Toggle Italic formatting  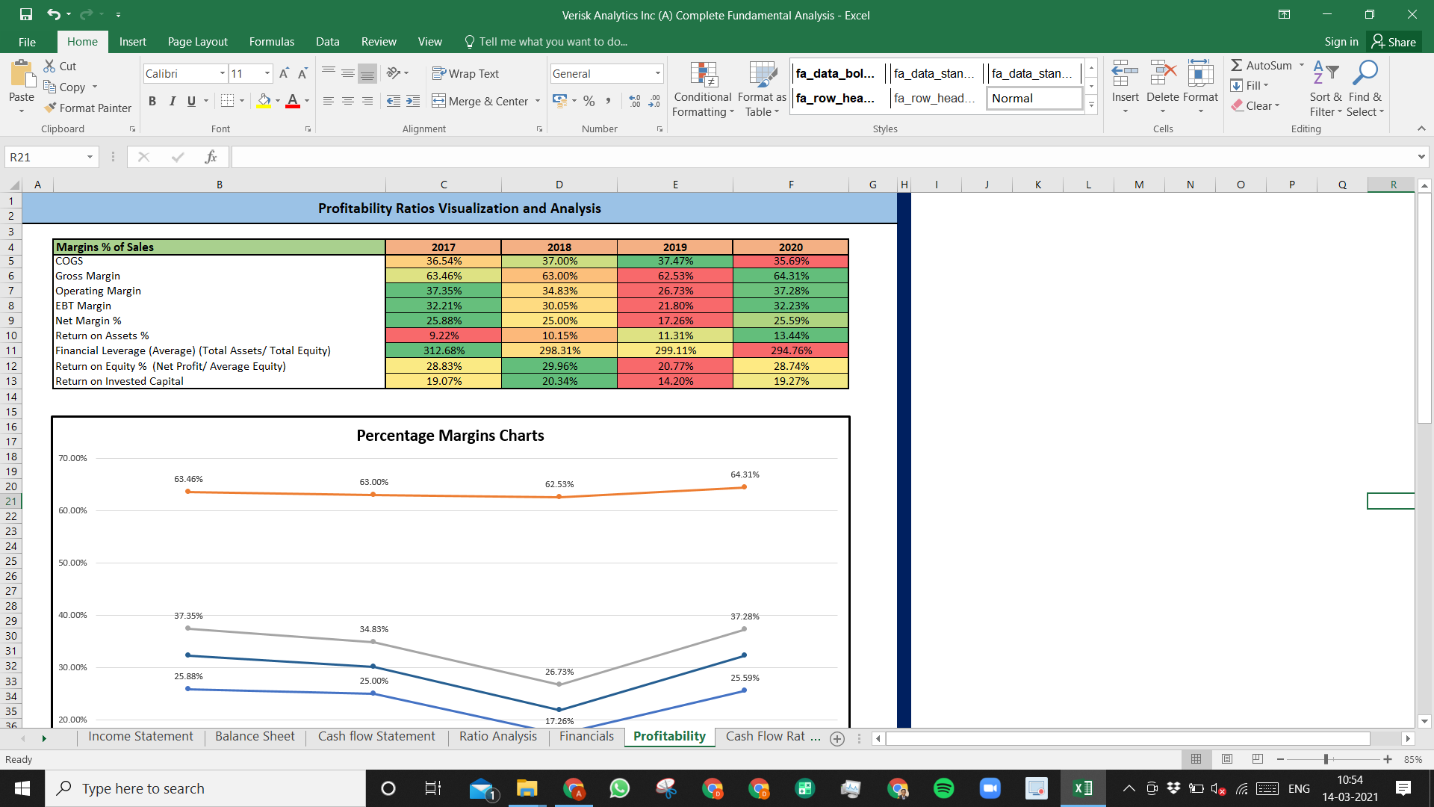point(172,101)
